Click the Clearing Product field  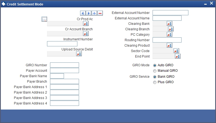pos(159,45)
